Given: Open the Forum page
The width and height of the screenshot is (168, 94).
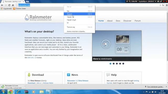Looking at the screenshot, I should pyautogui.click(x=138, y=21).
